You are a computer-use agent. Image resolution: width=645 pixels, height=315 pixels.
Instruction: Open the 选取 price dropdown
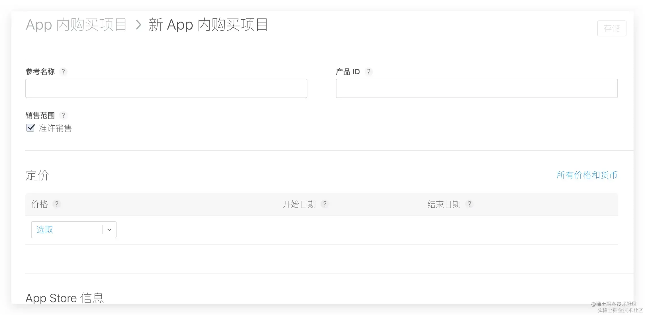tap(67, 230)
